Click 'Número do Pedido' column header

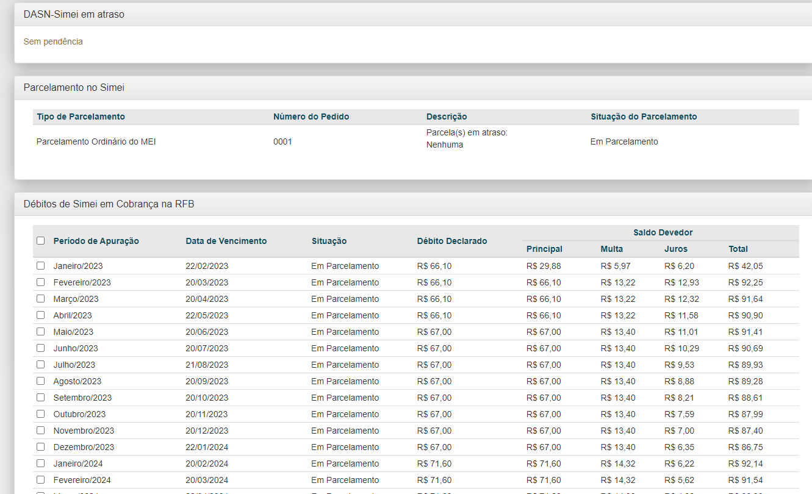click(x=311, y=116)
